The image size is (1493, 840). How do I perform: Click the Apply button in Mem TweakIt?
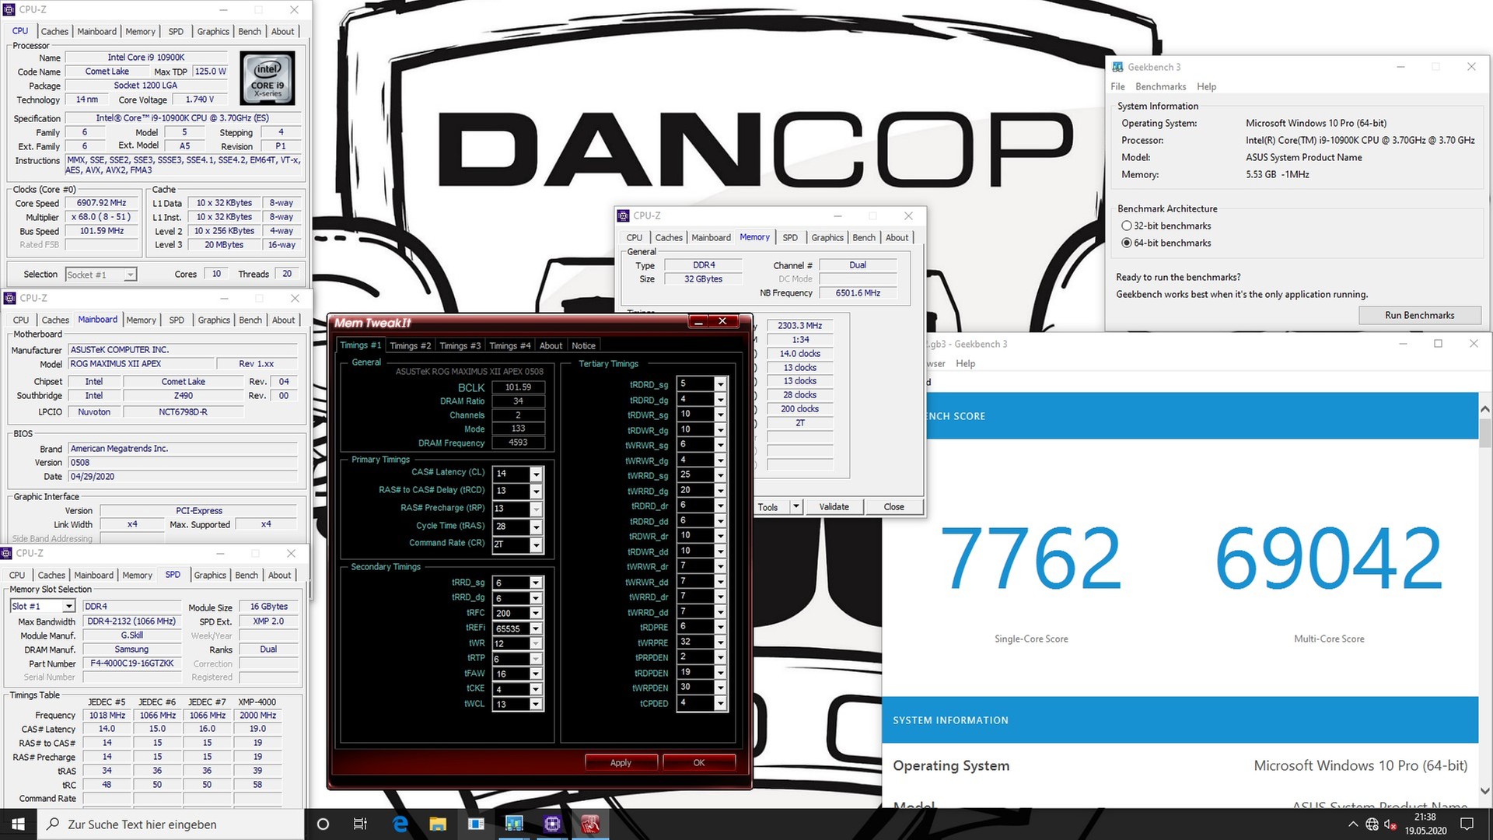tap(621, 763)
